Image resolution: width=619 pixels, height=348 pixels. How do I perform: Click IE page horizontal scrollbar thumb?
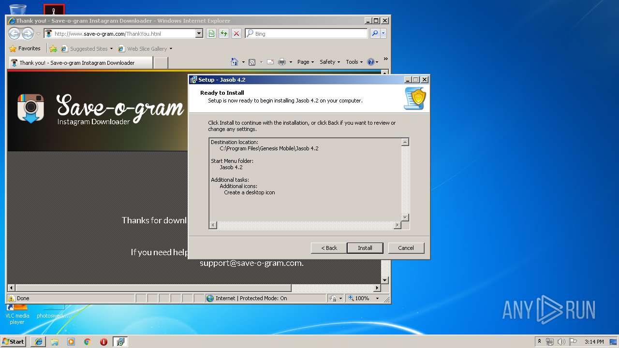[153, 288]
